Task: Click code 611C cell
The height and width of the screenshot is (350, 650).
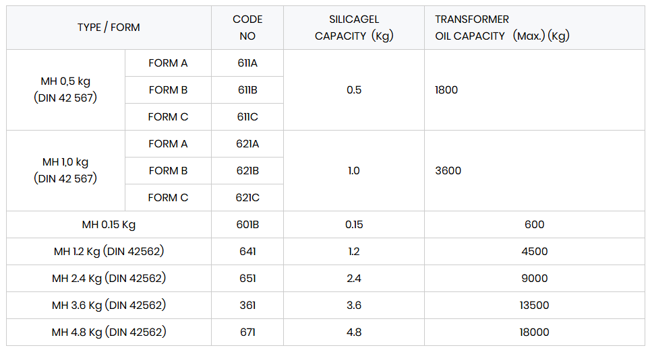Action: tap(247, 116)
